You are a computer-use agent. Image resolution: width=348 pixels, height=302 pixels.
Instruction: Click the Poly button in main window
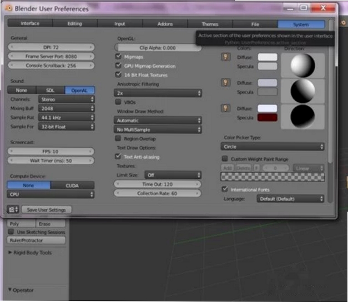(x=21, y=224)
